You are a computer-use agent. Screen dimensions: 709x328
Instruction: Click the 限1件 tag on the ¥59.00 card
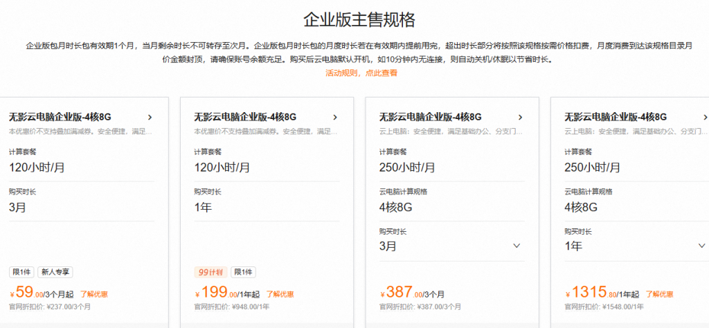[21, 272]
